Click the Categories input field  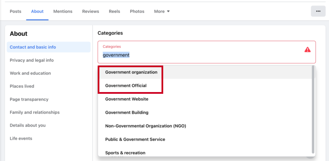(x=206, y=52)
